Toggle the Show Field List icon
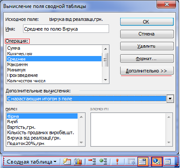 [168, 162]
